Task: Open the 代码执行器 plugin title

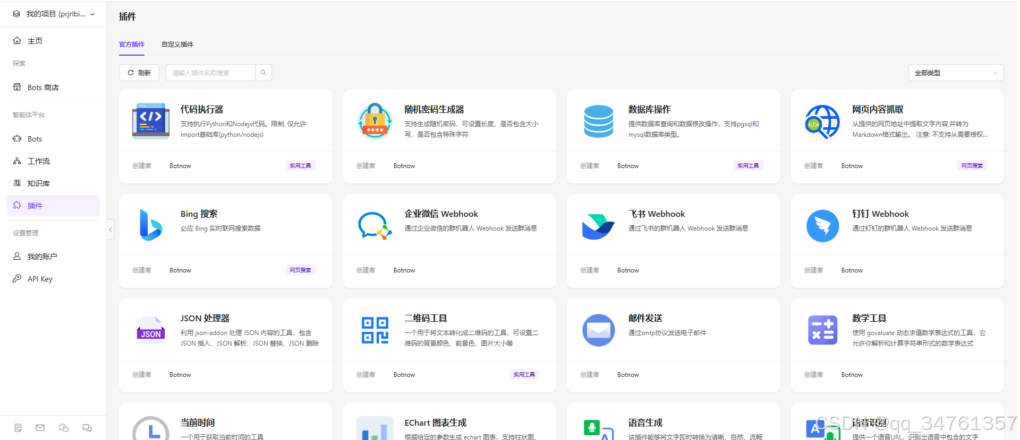Action: (x=202, y=109)
